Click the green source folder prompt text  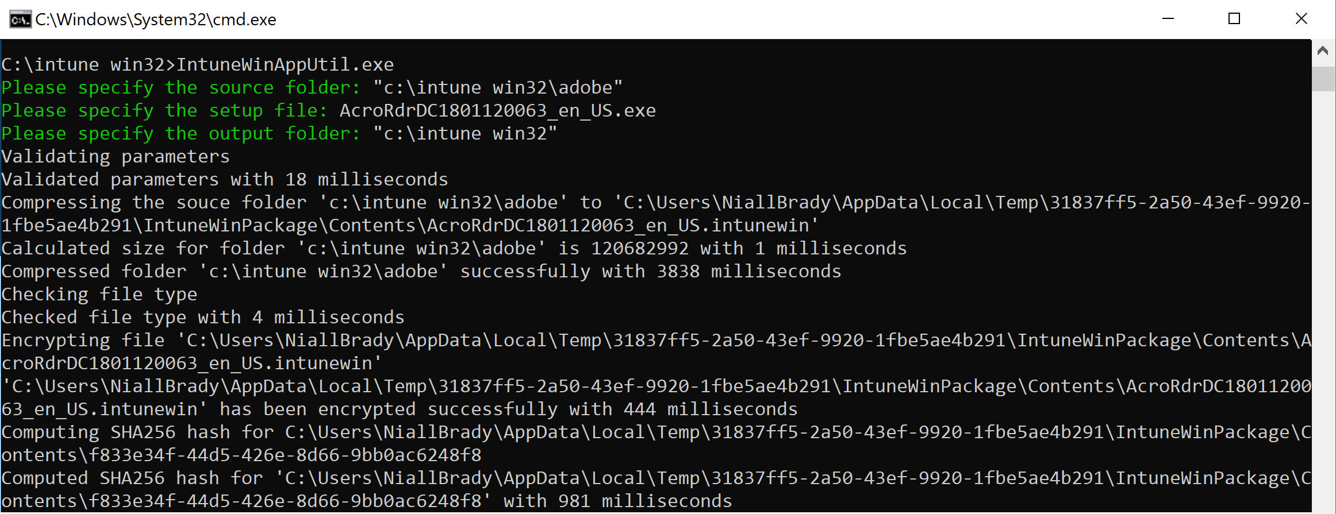[x=181, y=88]
